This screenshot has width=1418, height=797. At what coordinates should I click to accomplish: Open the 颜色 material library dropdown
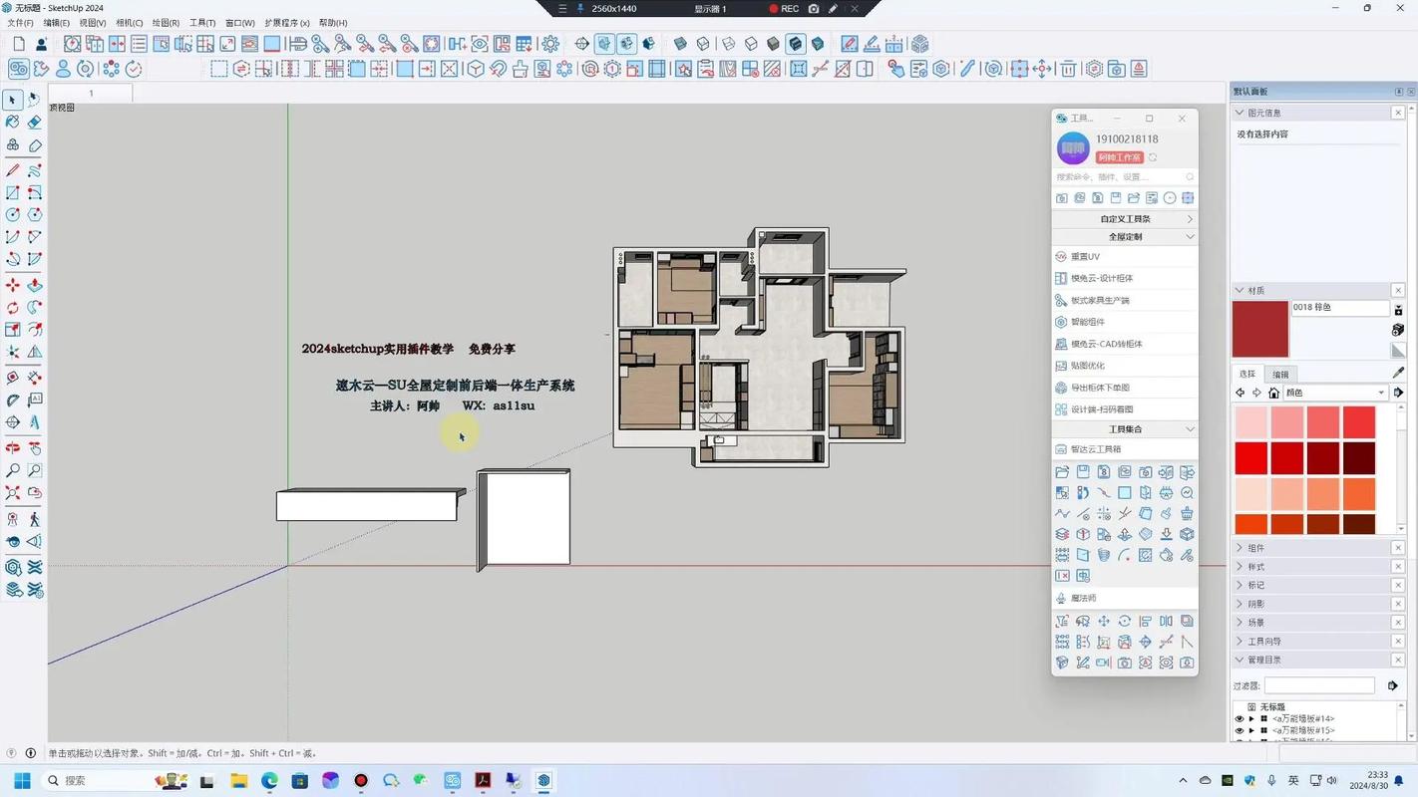point(1335,393)
